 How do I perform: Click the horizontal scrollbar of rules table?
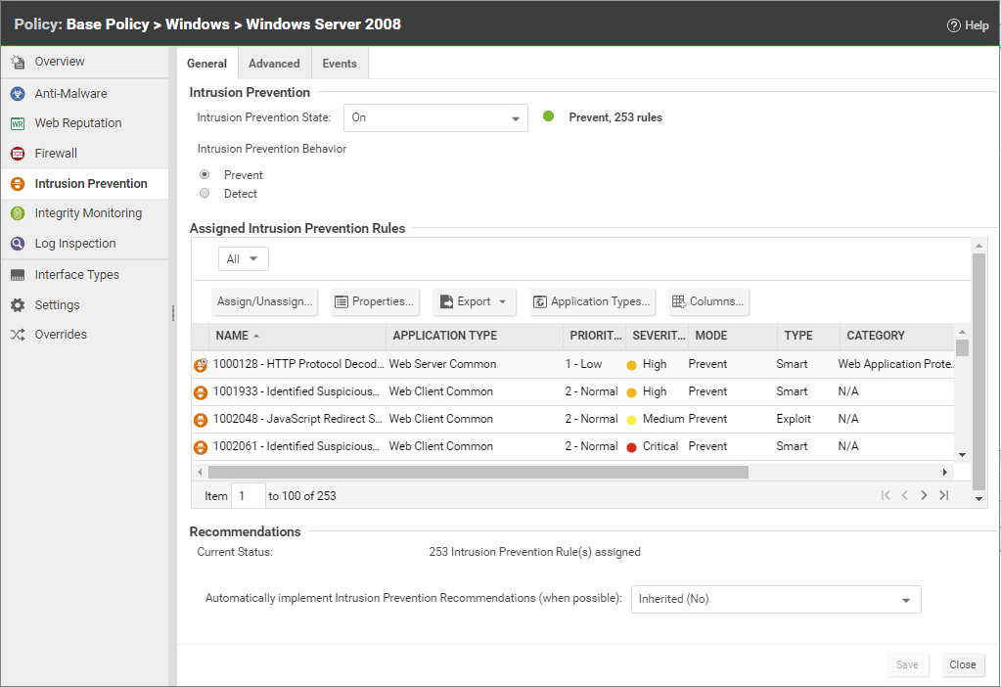[478, 472]
